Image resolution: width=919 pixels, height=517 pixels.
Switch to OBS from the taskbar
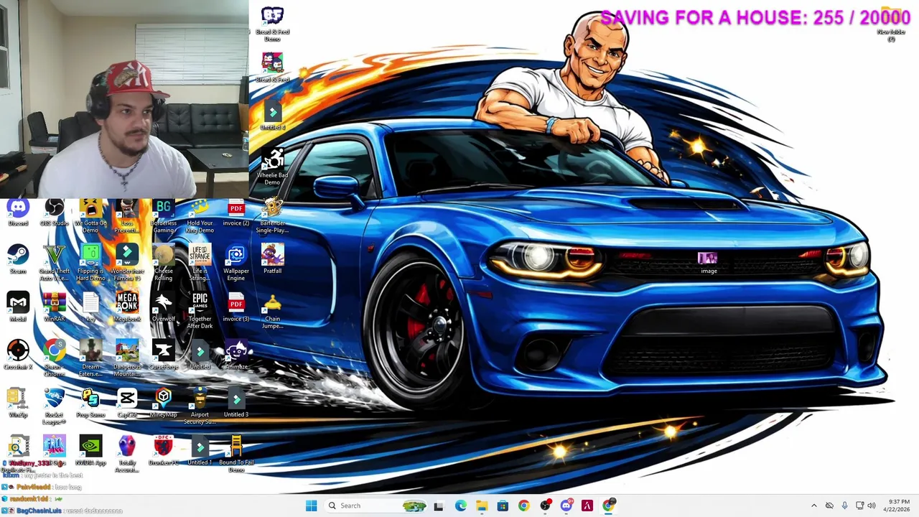pyautogui.click(x=545, y=506)
